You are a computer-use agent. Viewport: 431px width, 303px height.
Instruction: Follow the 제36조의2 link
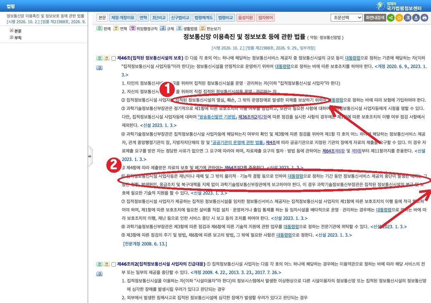click(247, 117)
